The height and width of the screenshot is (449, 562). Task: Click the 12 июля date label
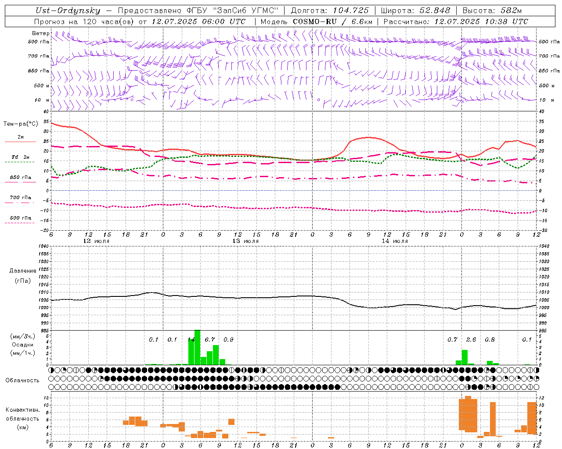pos(96,241)
